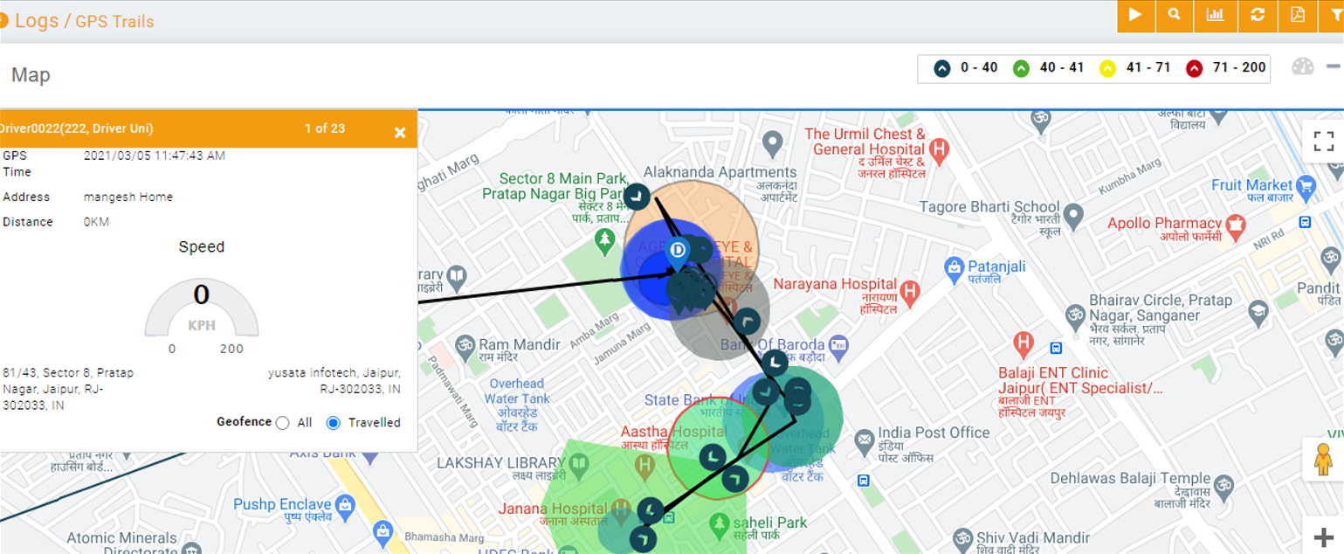Click the Alaknanda Apartments pin
The height and width of the screenshot is (554, 1344).
[771, 142]
